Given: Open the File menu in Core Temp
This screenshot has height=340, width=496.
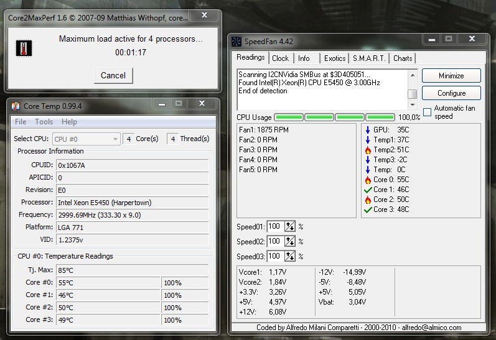Looking at the screenshot, I should click(x=21, y=122).
